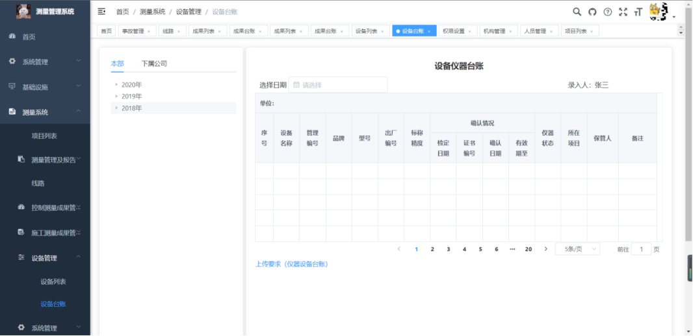Open the search magnifier icon
The height and width of the screenshot is (336, 693).
click(577, 12)
